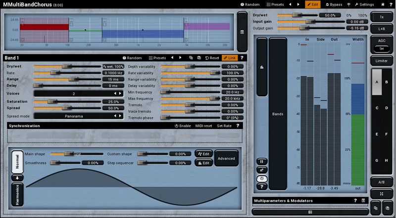Open the Multiparameters & Modulators help icon

coord(355,200)
